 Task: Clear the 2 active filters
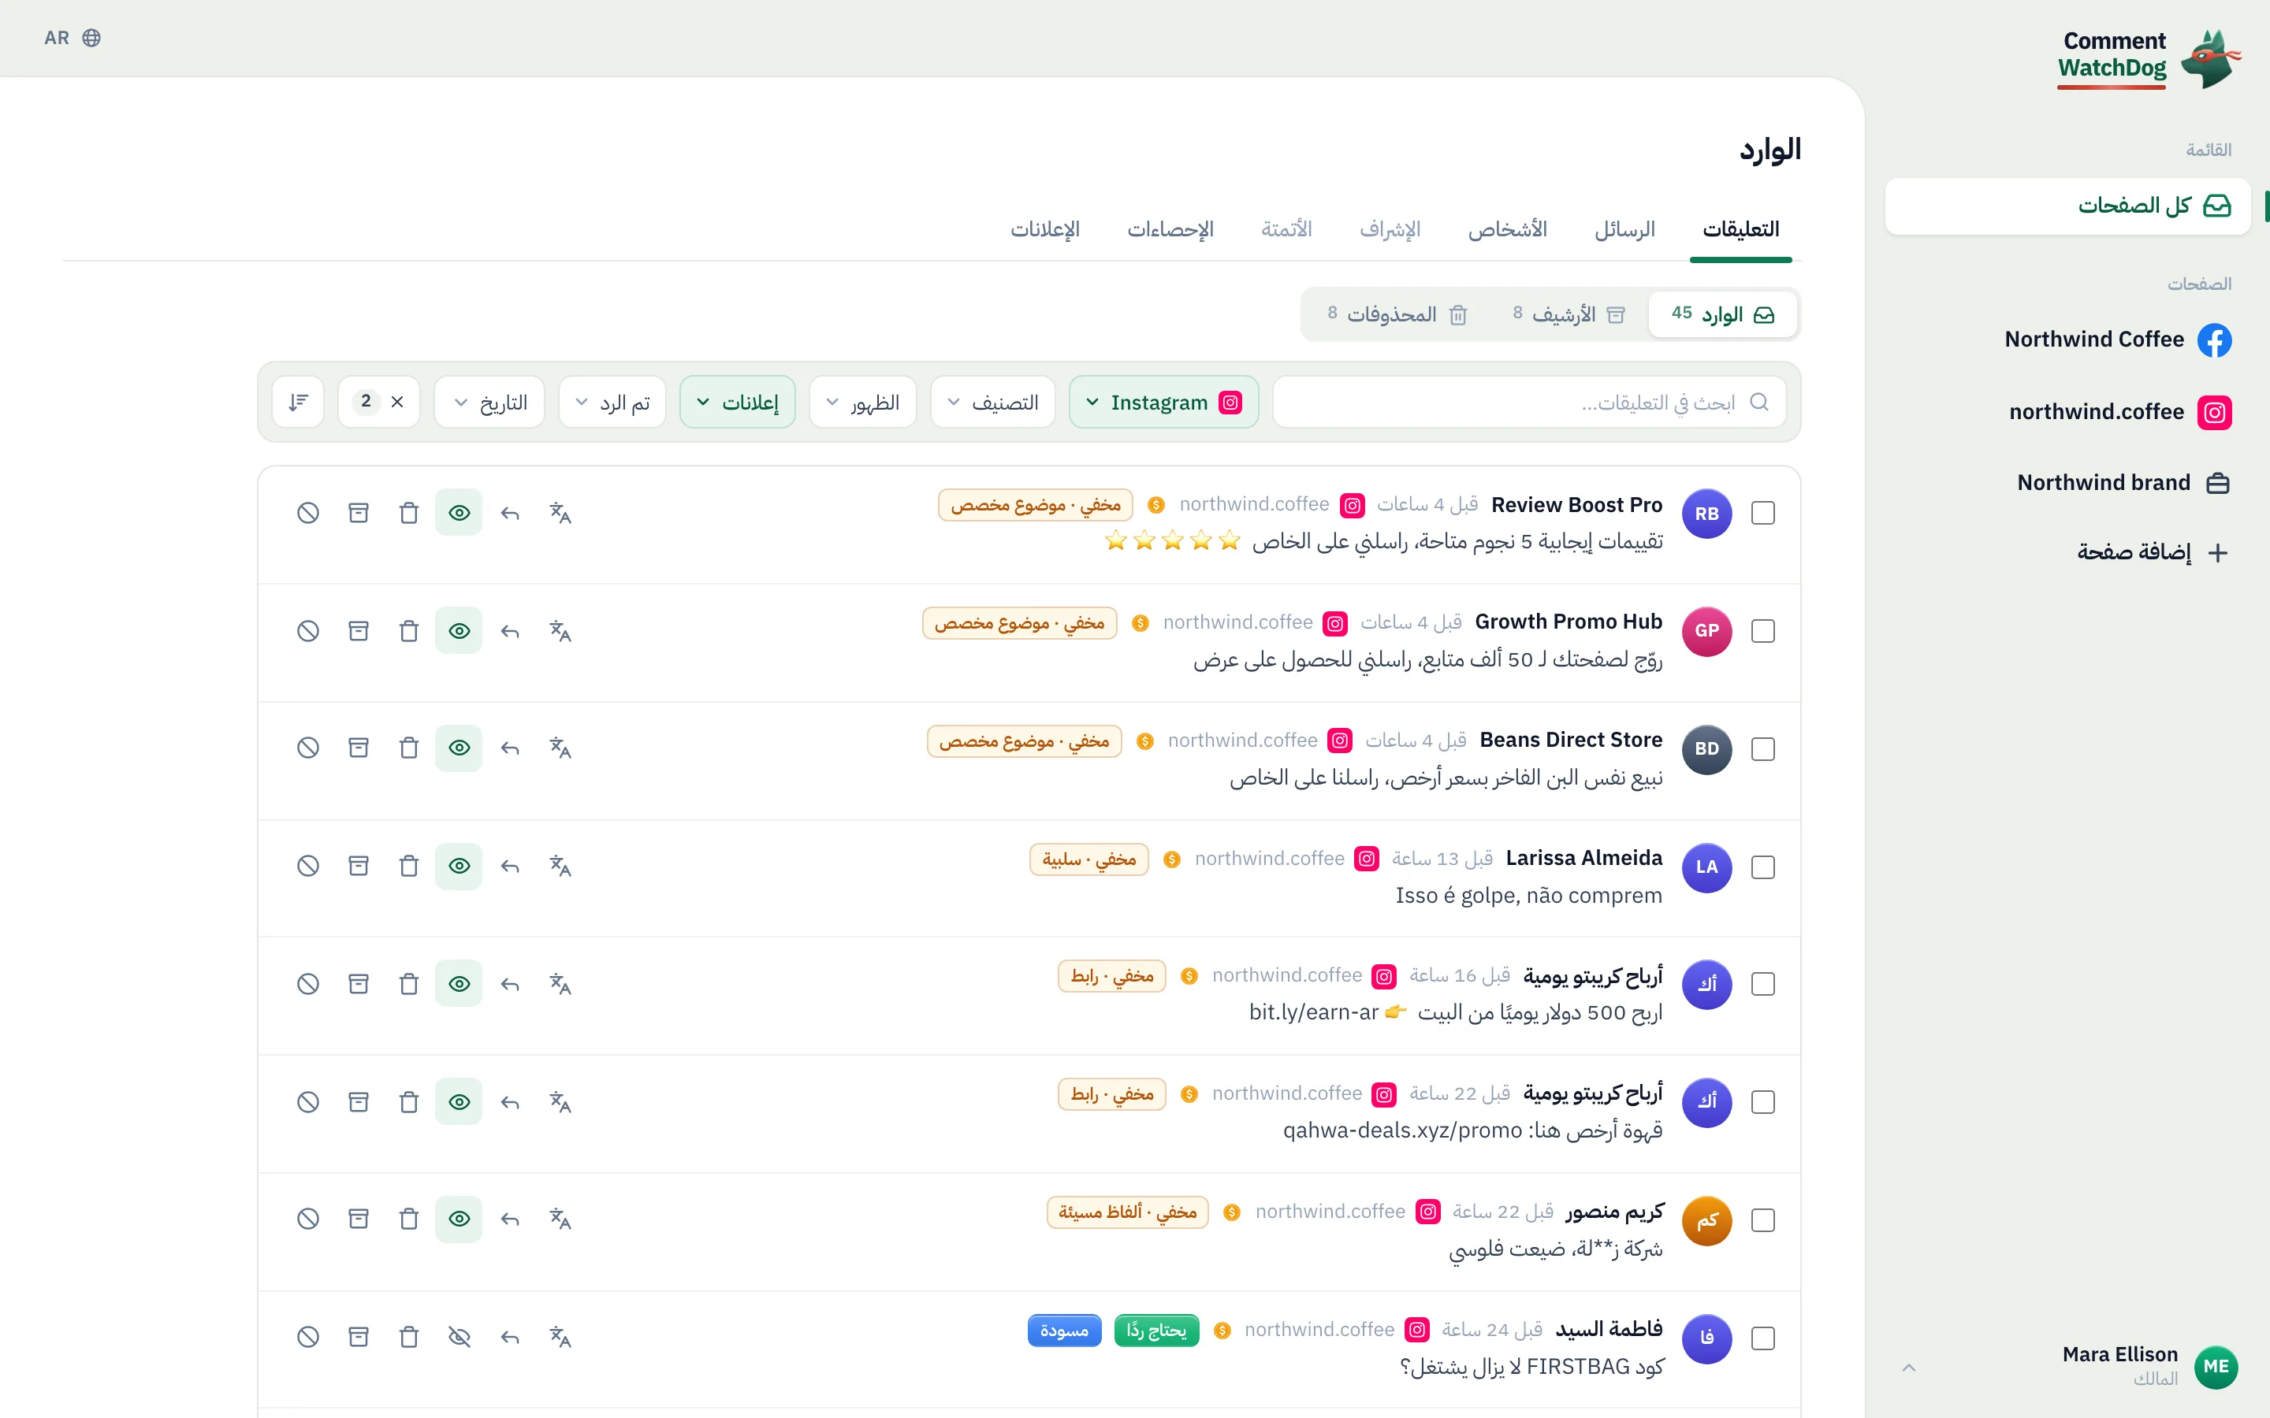tap(379, 403)
